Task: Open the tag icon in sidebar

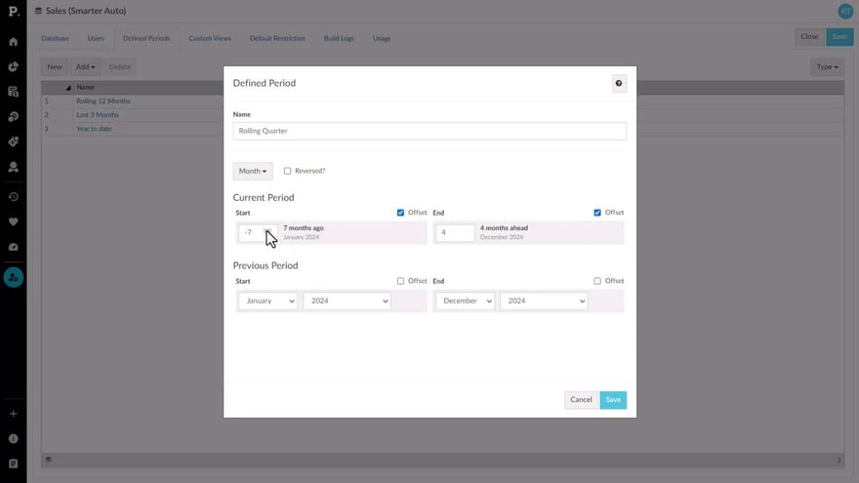Action: click(x=13, y=141)
